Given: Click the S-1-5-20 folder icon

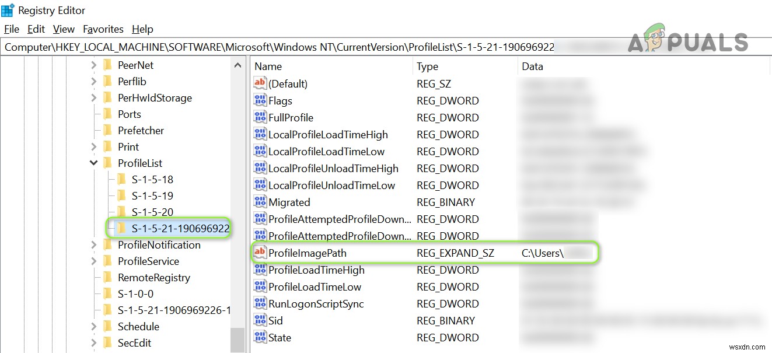Looking at the screenshot, I should (x=121, y=212).
